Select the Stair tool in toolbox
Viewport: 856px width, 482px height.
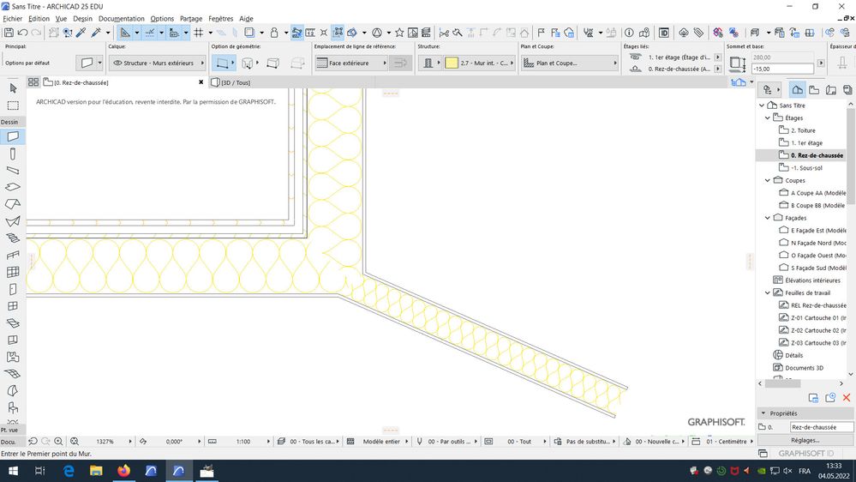13,238
